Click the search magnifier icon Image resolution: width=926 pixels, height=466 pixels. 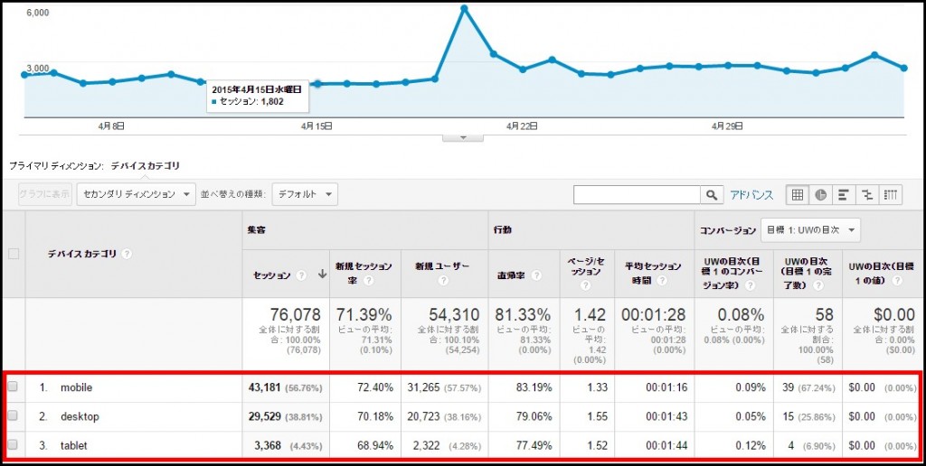[x=712, y=195]
